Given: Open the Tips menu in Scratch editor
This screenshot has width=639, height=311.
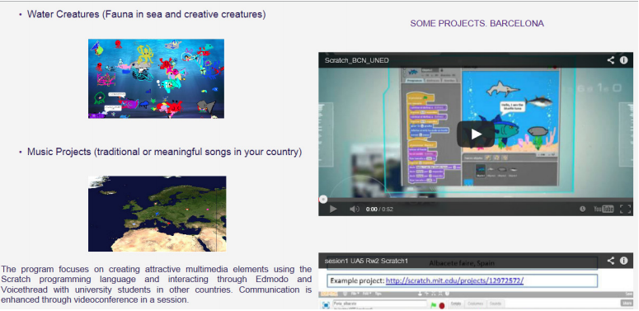Looking at the screenshot, I should tap(378, 294).
